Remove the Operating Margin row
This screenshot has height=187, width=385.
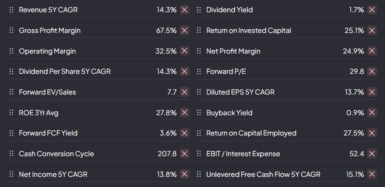184,51
